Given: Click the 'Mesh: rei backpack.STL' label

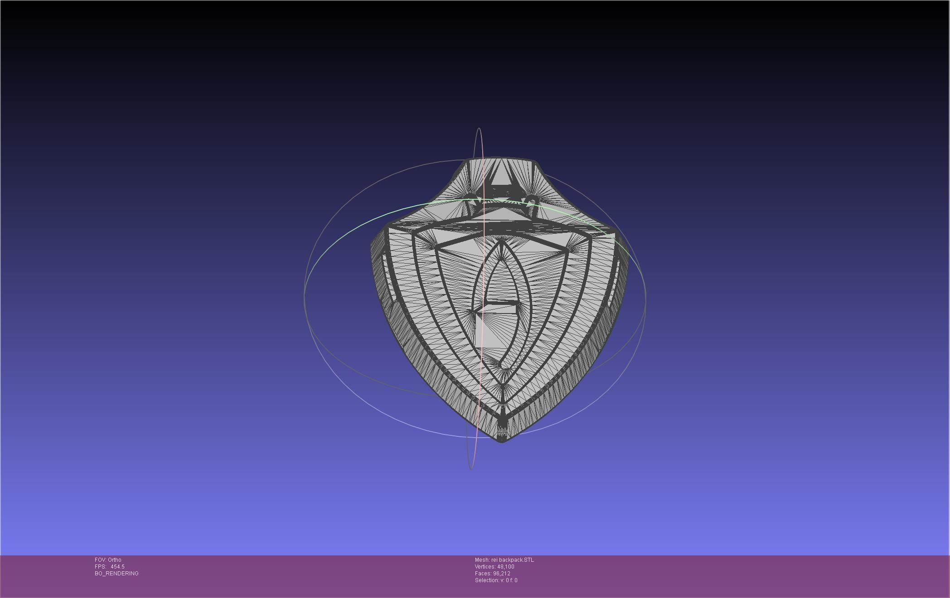Looking at the screenshot, I should coord(504,560).
